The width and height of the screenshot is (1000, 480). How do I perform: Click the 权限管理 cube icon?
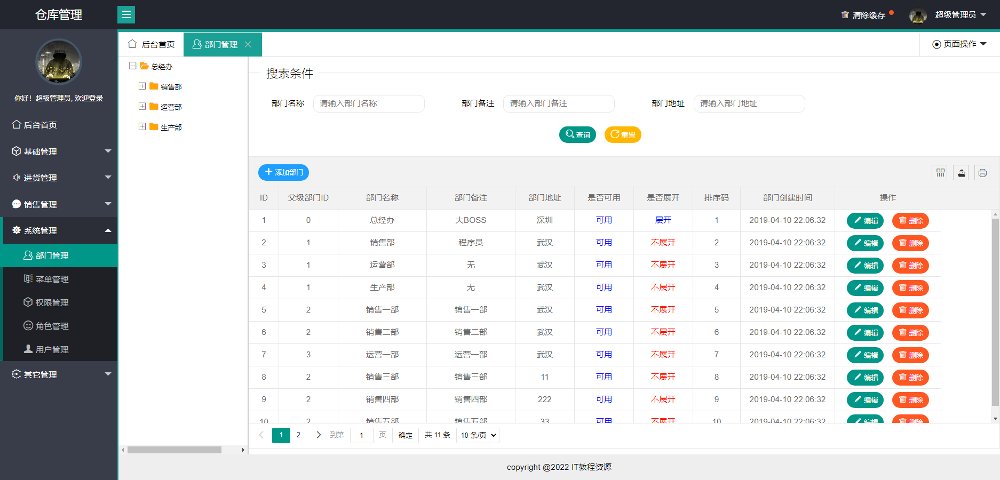pos(28,302)
